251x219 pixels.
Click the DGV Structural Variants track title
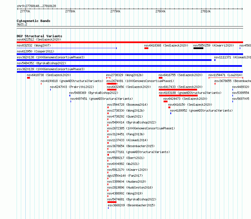[39, 36]
